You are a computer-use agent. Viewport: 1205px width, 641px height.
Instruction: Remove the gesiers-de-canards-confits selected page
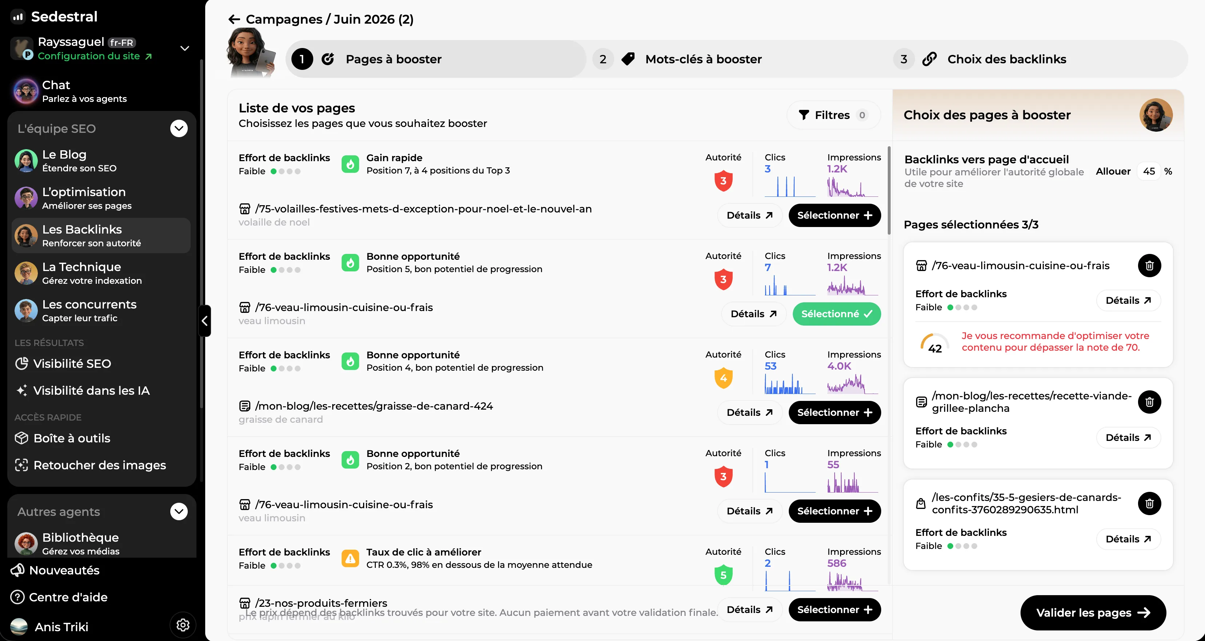[x=1149, y=503]
